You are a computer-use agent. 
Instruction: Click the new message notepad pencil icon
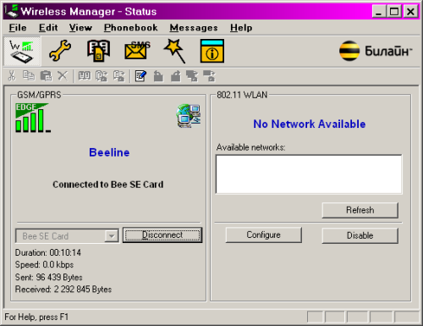tap(140, 76)
